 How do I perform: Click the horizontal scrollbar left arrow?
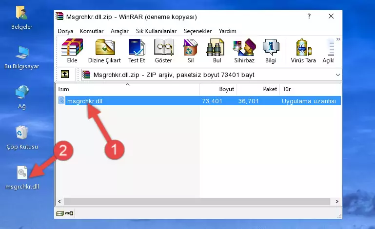(x=59, y=202)
